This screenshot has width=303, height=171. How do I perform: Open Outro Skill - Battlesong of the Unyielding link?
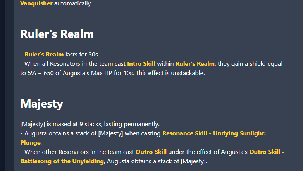tap(267, 152)
